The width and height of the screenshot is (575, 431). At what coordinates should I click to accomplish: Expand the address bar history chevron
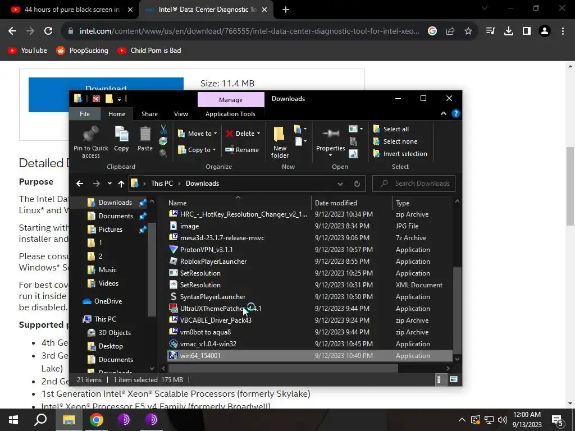[340, 184]
